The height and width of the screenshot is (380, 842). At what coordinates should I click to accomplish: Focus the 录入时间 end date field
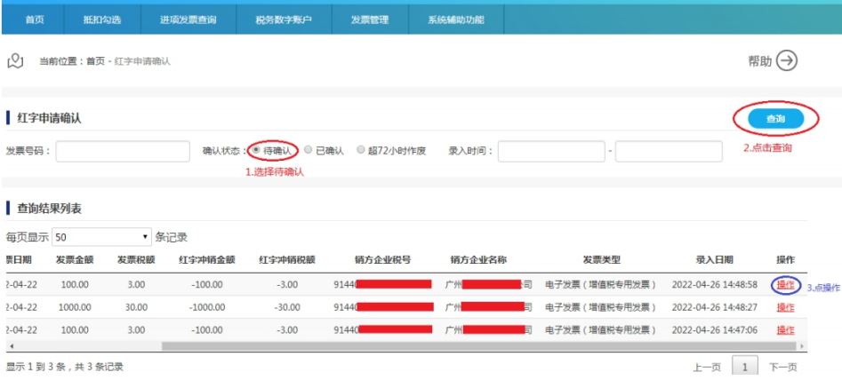pos(669,151)
